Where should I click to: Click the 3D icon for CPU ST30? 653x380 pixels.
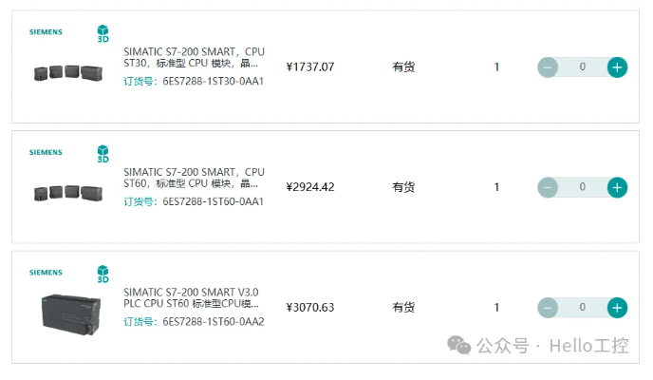pyautogui.click(x=103, y=34)
